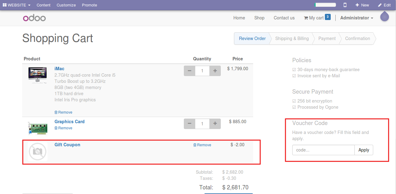This screenshot has width=396, height=194.
Task: Select the Confirmation step
Action: (x=358, y=38)
